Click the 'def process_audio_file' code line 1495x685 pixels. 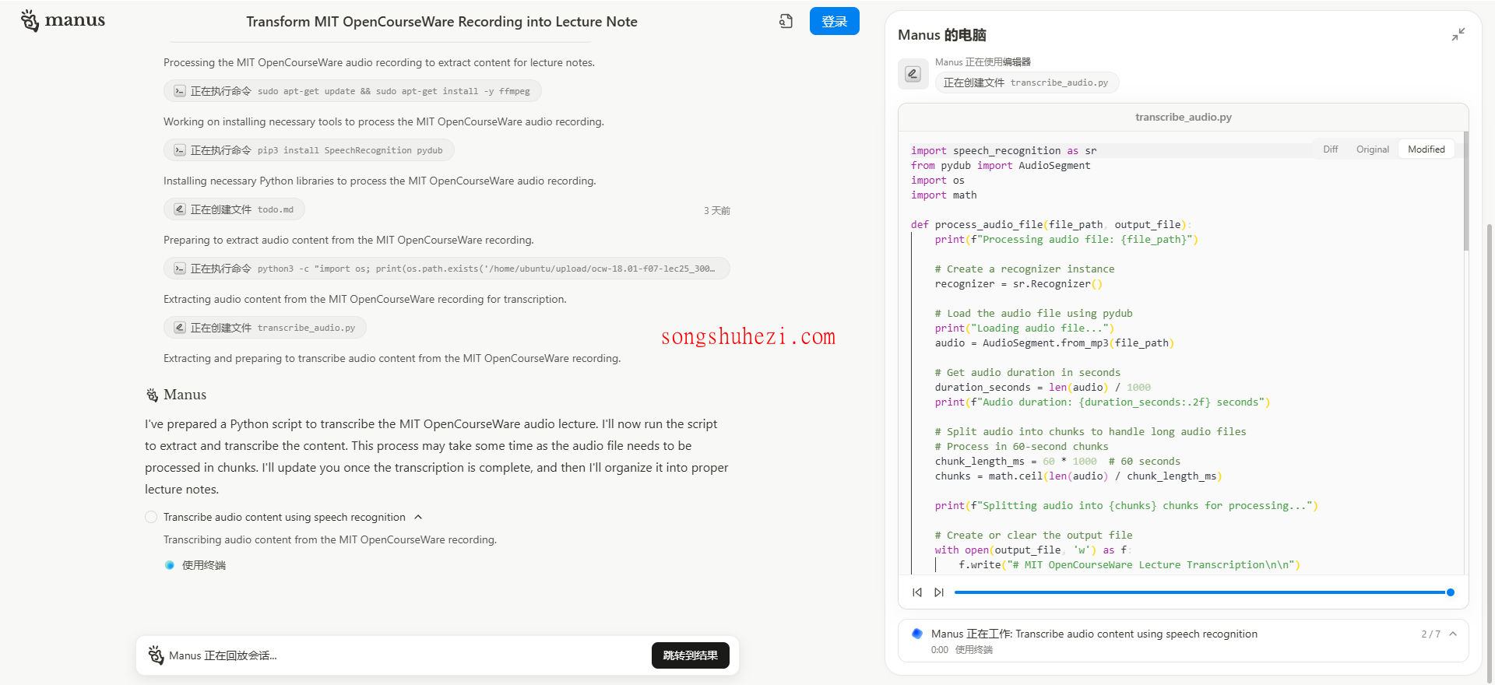pyautogui.click(x=1051, y=225)
